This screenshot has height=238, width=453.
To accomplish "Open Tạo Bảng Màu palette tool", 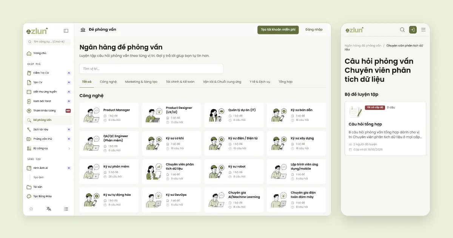I will pyautogui.click(x=48, y=196).
